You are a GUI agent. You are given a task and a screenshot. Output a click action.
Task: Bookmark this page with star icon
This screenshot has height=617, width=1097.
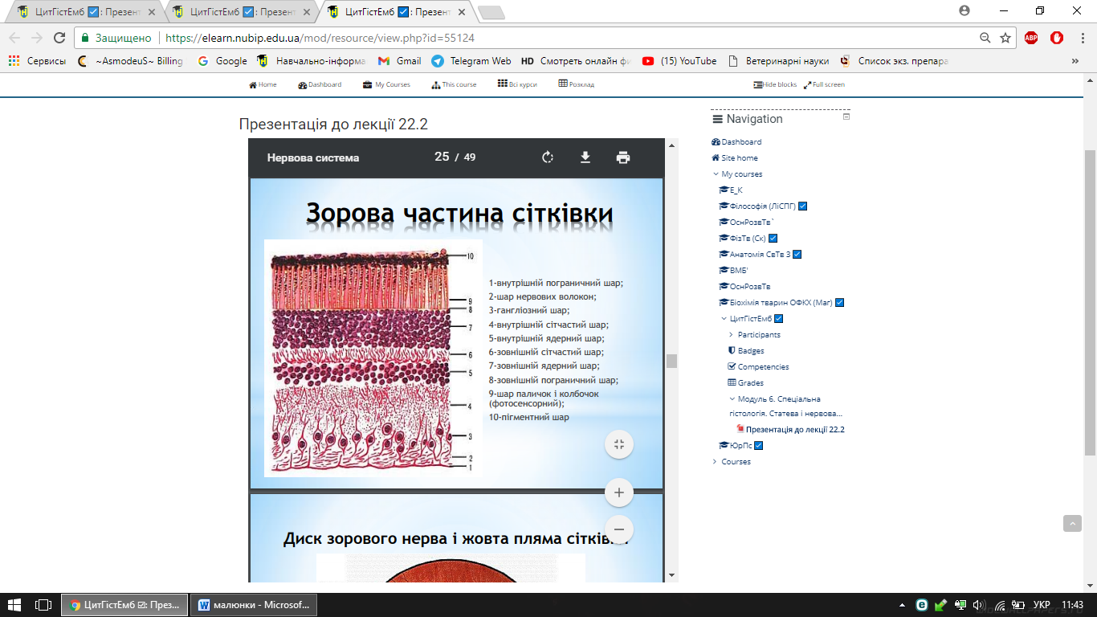[1005, 38]
